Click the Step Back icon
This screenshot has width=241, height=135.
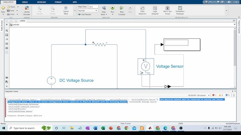pyautogui.click(x=104, y=8)
